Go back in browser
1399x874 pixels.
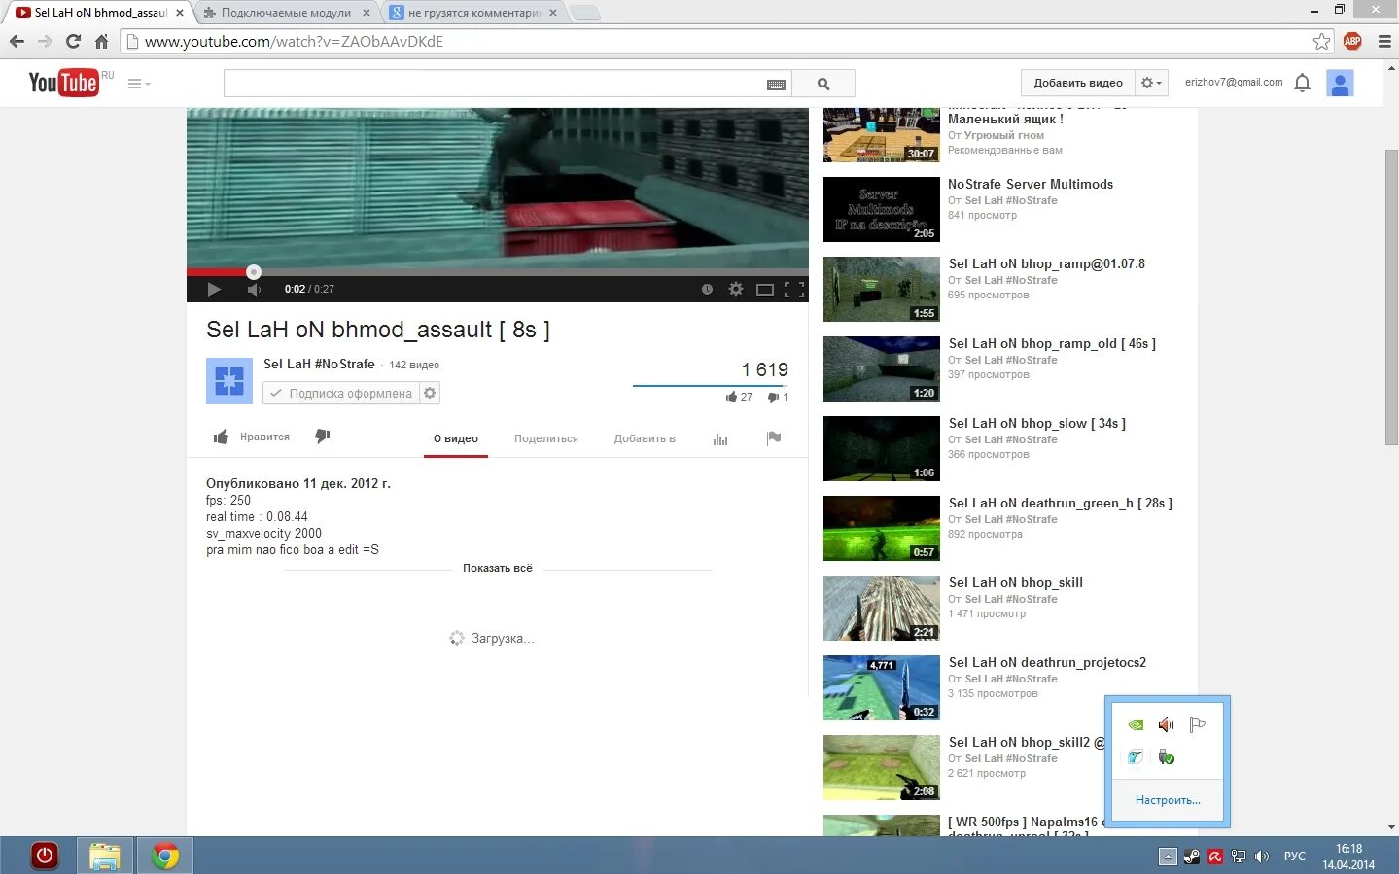[17, 41]
